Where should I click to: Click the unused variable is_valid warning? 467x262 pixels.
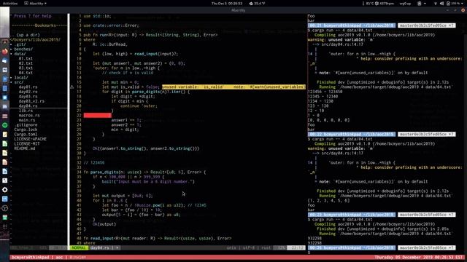[233, 87]
